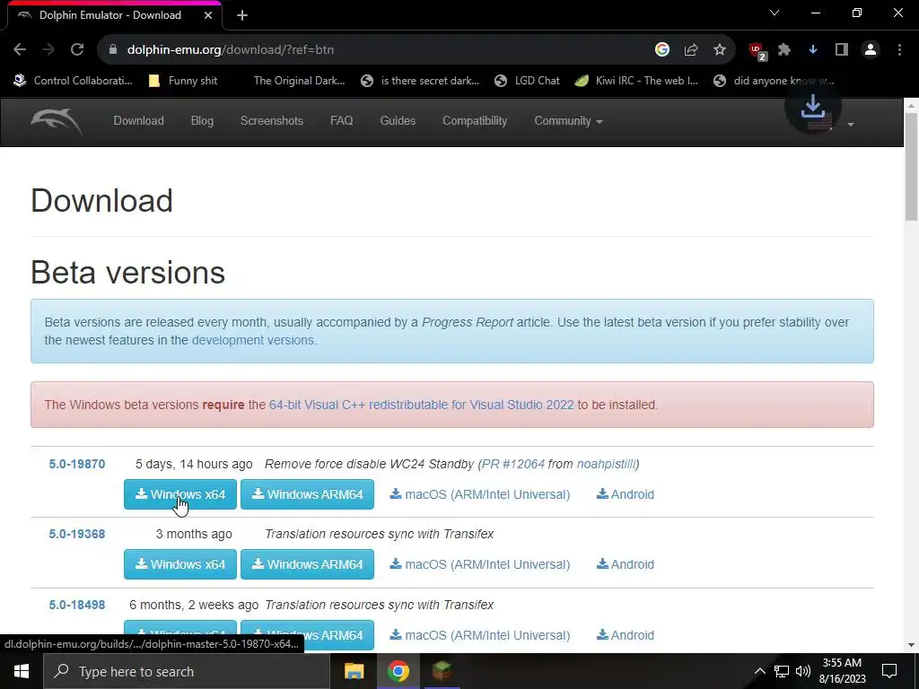
Task: Click the Dolphin logo in site navbar
Action: (x=57, y=121)
